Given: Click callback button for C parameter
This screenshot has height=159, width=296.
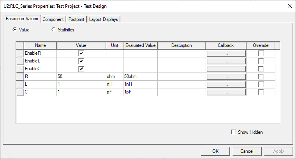Looking at the screenshot, I should (x=226, y=92).
